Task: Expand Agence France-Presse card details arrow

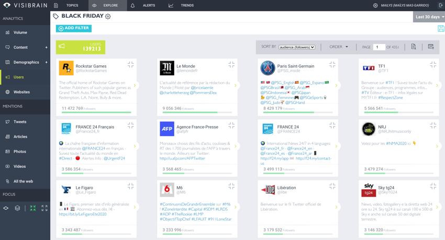Action: tap(235, 146)
